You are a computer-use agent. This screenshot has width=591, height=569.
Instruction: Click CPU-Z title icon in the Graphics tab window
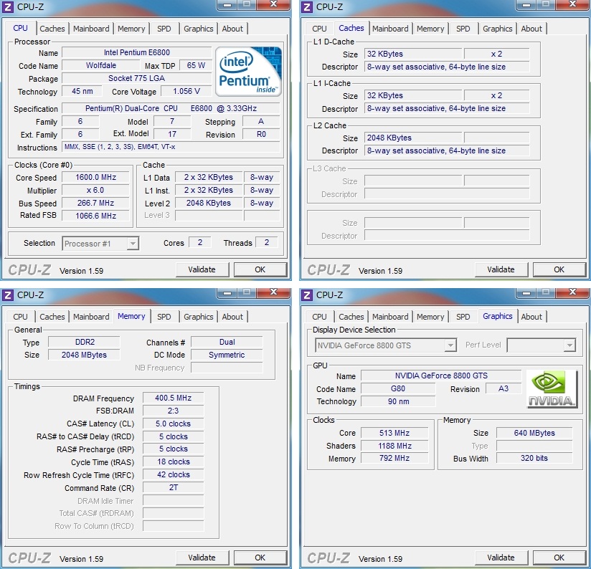tap(307, 295)
